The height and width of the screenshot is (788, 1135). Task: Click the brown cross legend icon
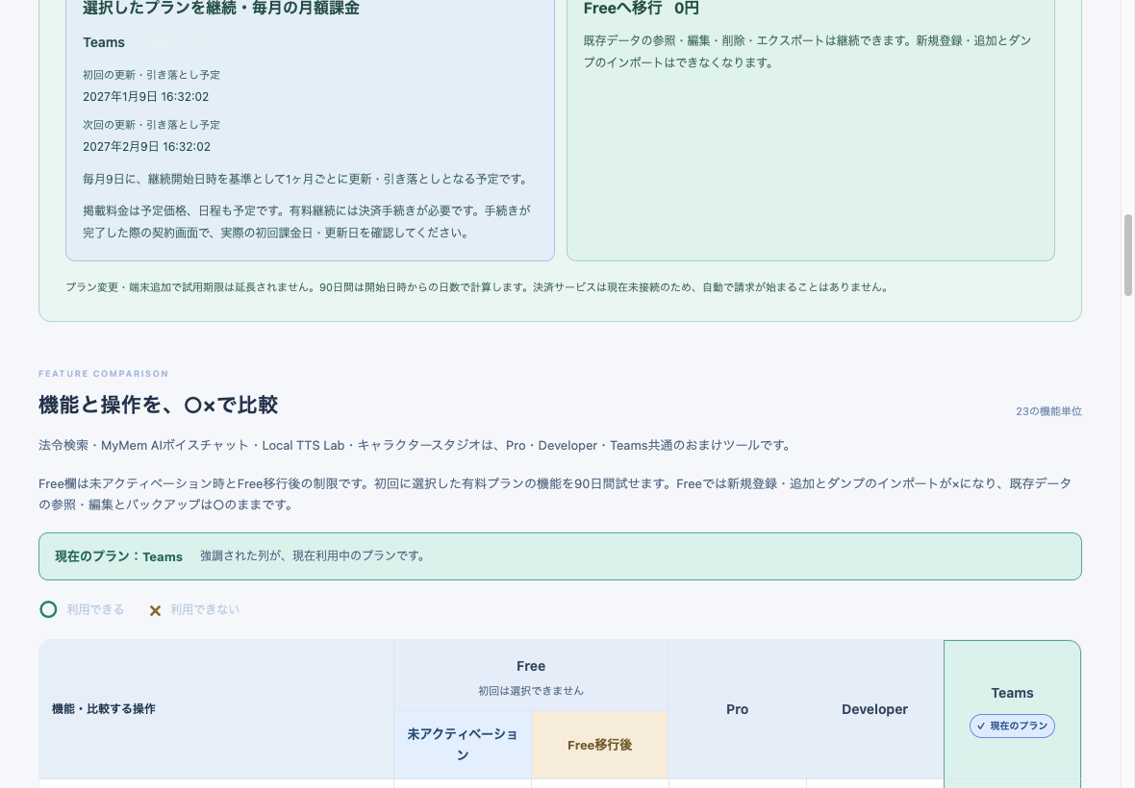coord(155,611)
